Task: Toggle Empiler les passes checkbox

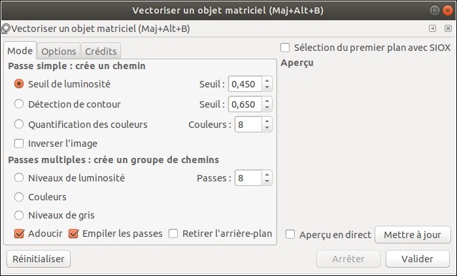Action: click(x=73, y=234)
